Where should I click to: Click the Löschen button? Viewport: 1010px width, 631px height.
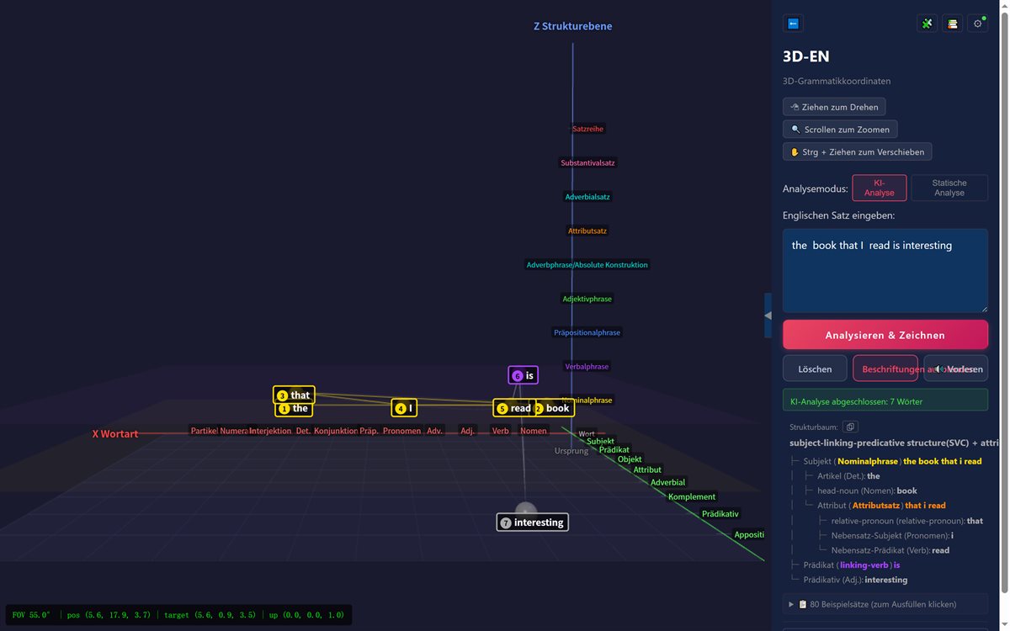pos(815,369)
